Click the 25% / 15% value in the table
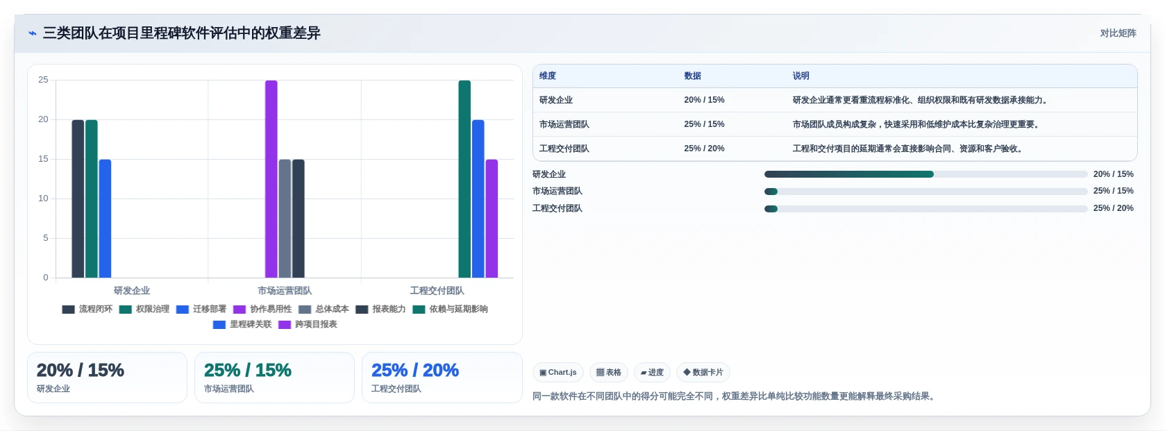 [x=704, y=125]
